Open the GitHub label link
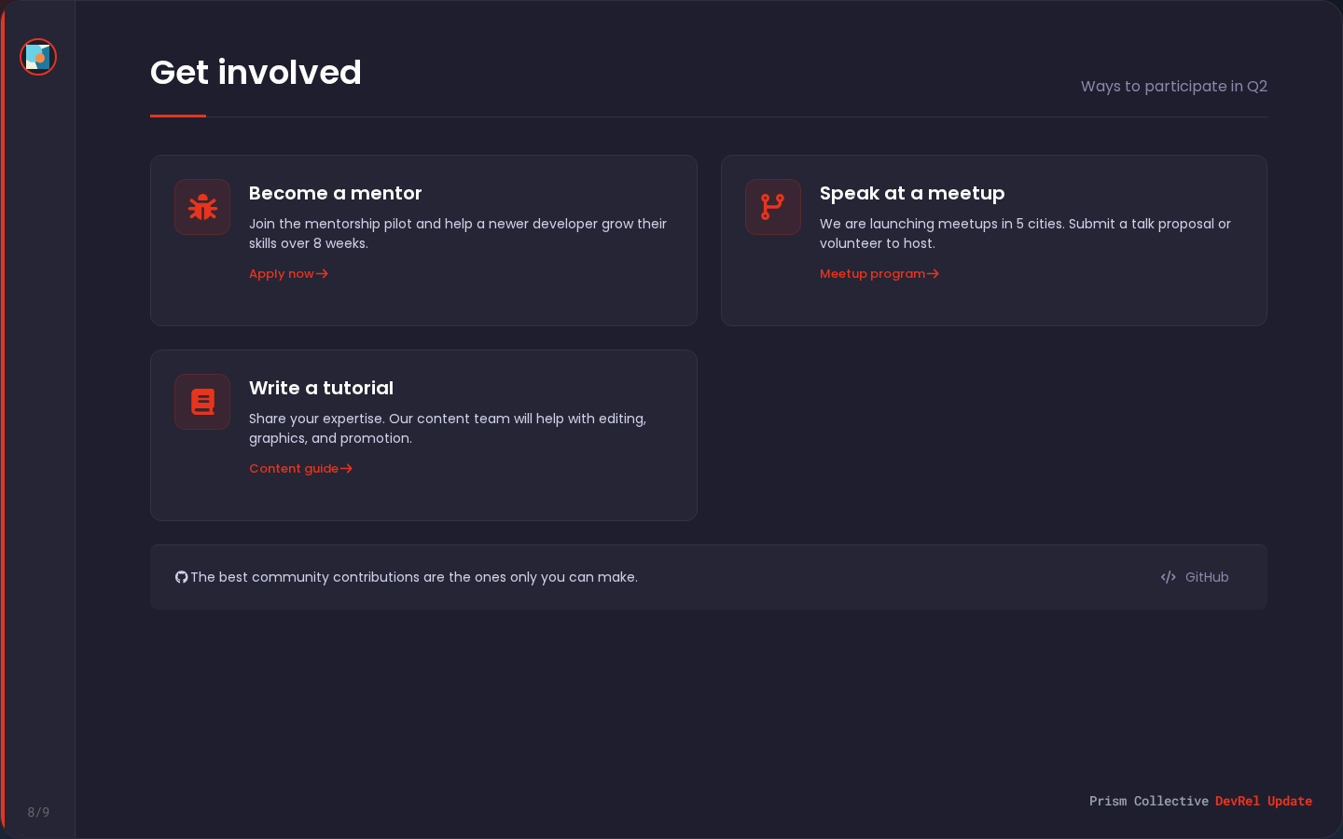The height and width of the screenshot is (839, 1343). click(1207, 577)
